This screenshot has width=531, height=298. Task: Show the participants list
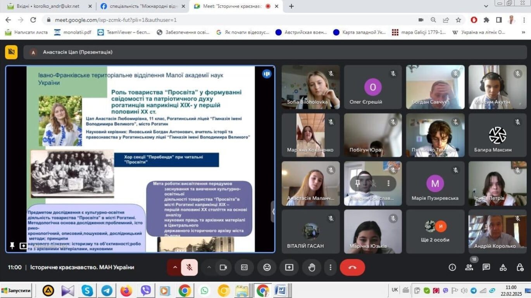click(x=469, y=267)
